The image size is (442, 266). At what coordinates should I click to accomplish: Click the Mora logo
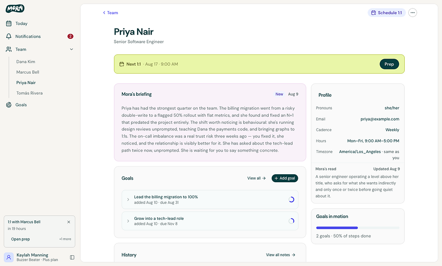tap(15, 9)
